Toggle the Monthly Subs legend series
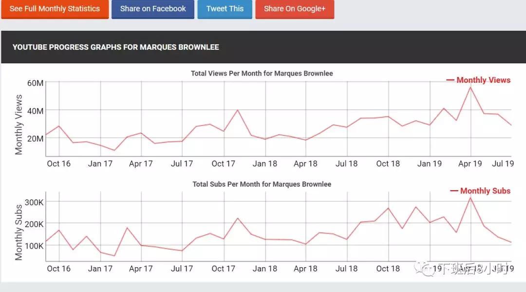The image size is (526, 292). [480, 191]
